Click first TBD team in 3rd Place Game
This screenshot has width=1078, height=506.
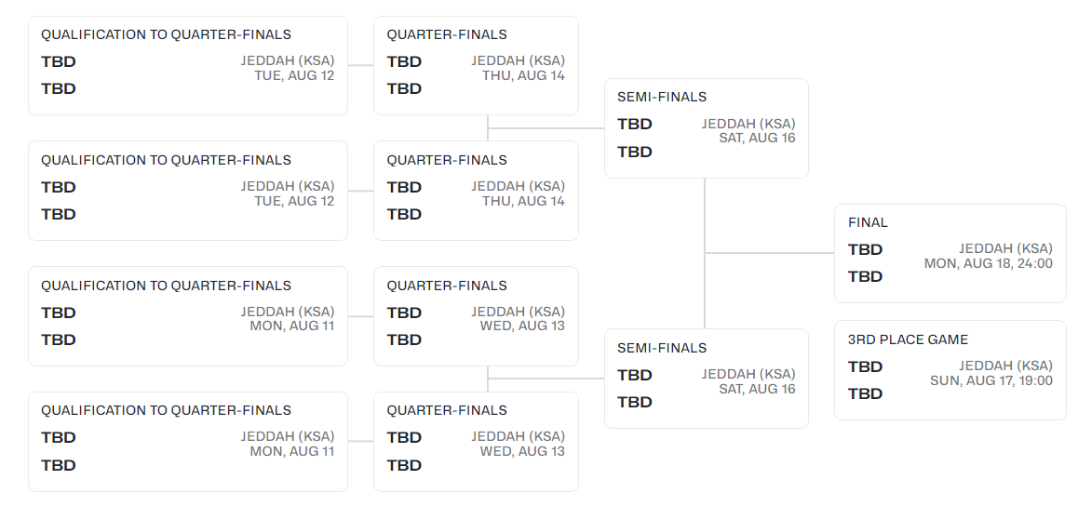(x=865, y=366)
